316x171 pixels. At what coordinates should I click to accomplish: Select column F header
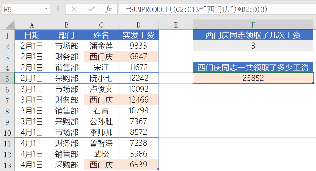coord(253,25)
